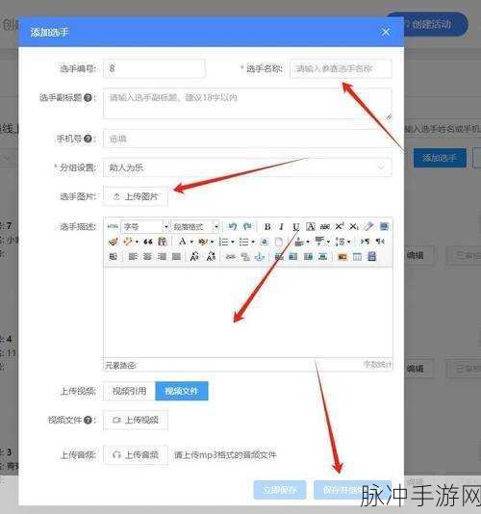
Task: Click the eraser remove-format icon
Action: (369, 226)
